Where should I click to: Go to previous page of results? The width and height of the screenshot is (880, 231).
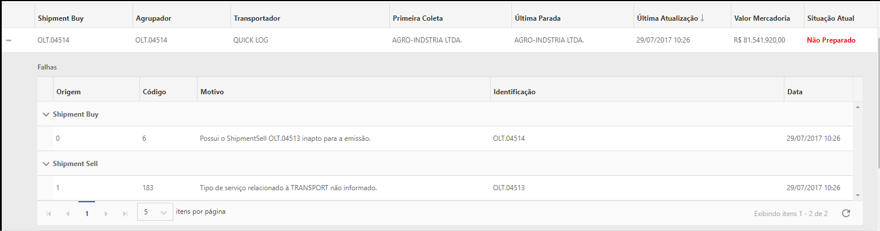click(x=67, y=214)
